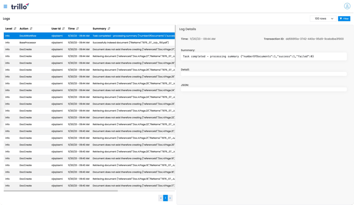
Task: Select row creating Doc.4.Page.17
Action: pos(89,186)
